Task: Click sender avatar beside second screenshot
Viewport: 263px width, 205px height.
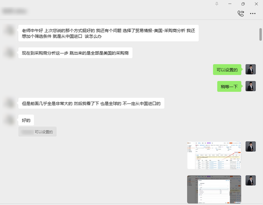Action: (x=251, y=180)
